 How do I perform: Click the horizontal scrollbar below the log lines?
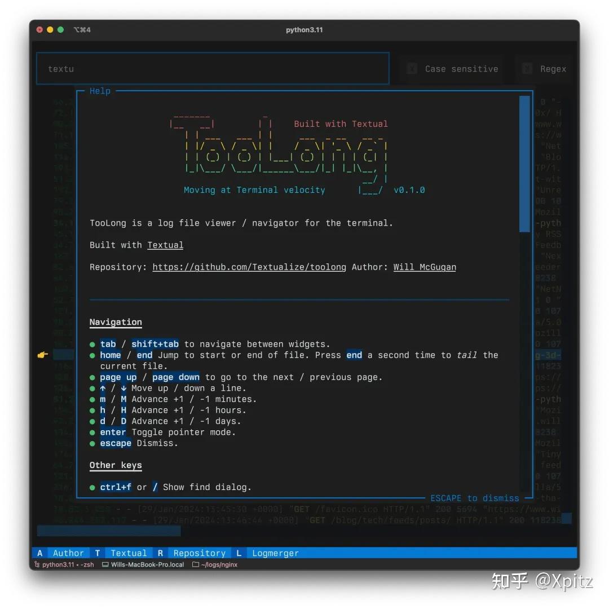[109, 531]
